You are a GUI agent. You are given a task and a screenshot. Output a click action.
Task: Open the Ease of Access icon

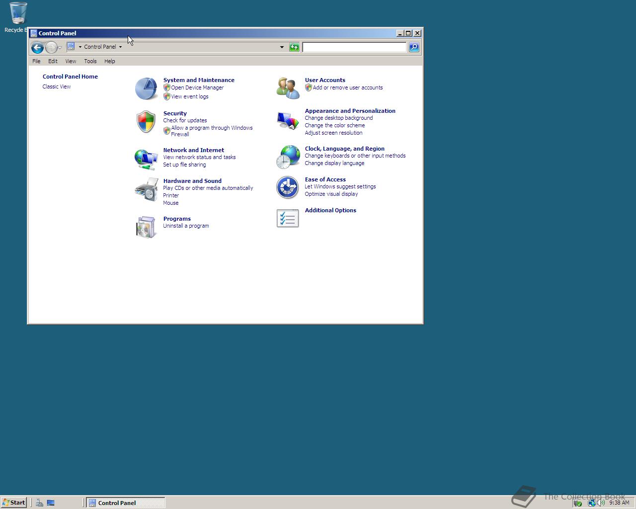coord(288,187)
